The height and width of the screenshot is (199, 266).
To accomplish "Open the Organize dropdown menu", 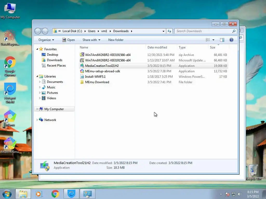I will pos(46,40).
